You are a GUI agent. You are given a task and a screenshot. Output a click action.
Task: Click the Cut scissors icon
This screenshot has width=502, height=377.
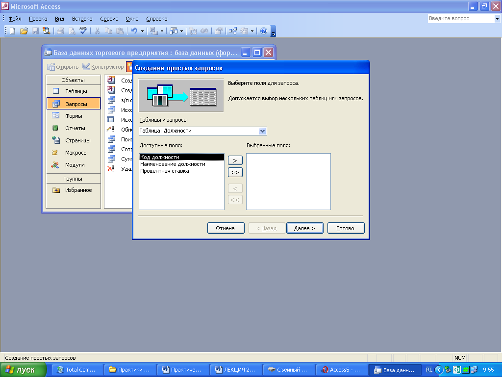[98, 31]
